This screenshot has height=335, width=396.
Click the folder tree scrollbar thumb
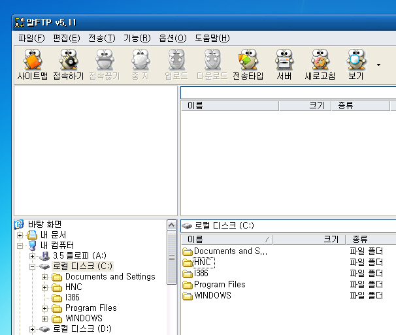click(x=172, y=257)
